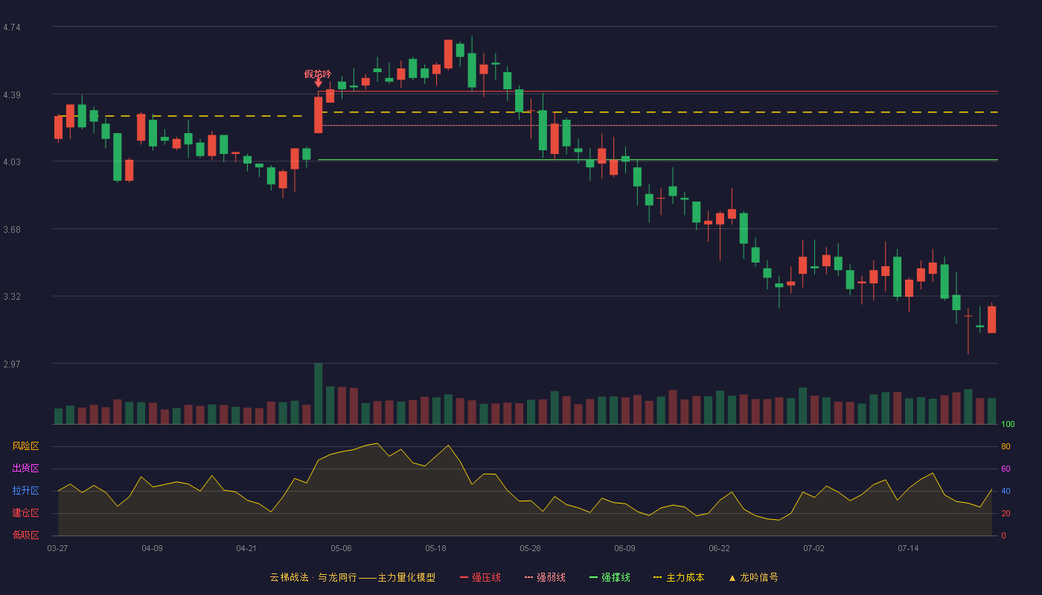Click the green 100 indicator scale value
Image resolution: width=1042 pixels, height=595 pixels.
(1008, 425)
